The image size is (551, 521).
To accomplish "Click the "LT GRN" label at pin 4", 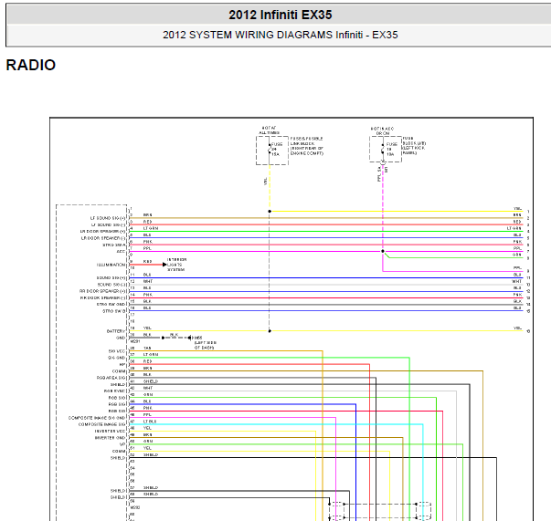I will click(x=151, y=228).
